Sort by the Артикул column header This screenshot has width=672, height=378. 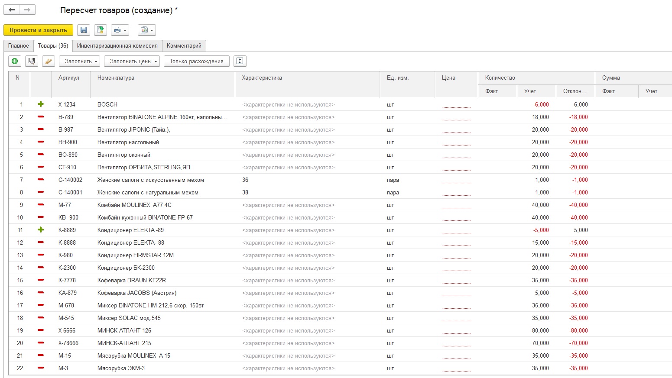pos(71,84)
